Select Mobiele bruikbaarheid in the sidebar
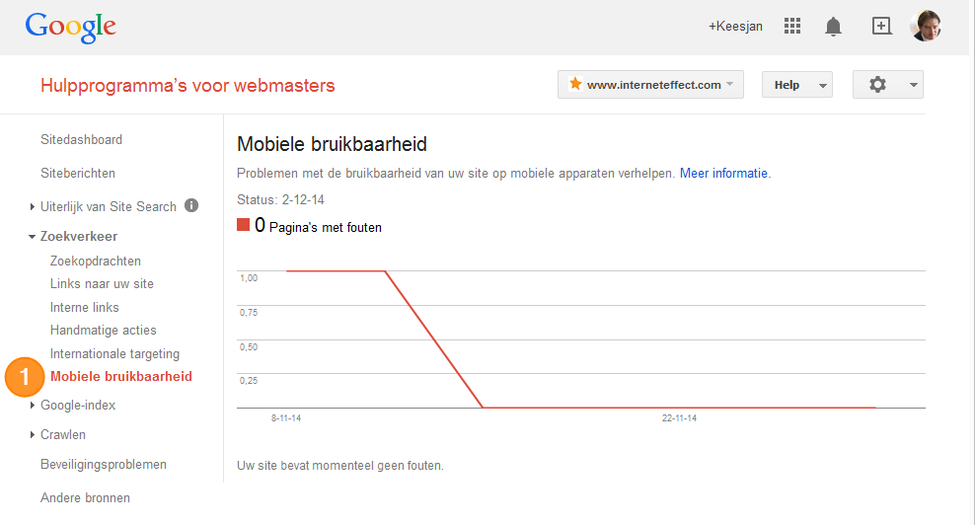 (121, 376)
